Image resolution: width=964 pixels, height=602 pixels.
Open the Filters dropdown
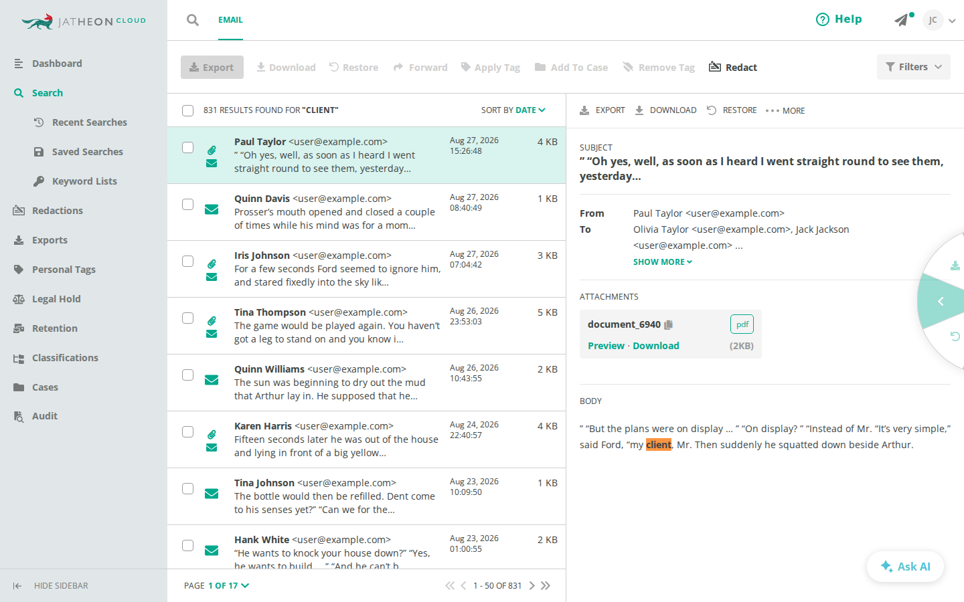click(x=913, y=67)
